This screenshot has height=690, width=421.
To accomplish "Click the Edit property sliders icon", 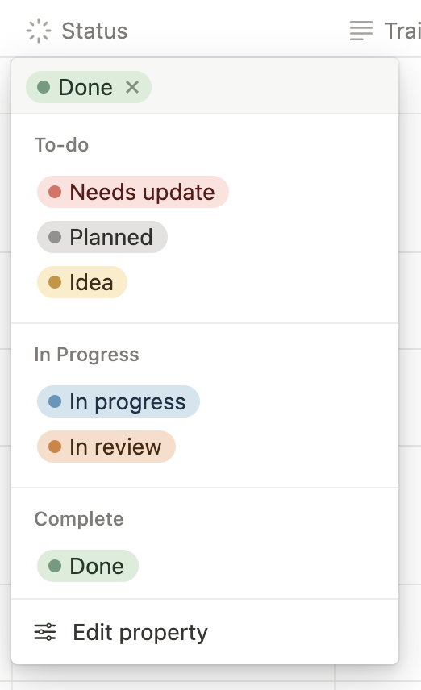I will (x=45, y=632).
